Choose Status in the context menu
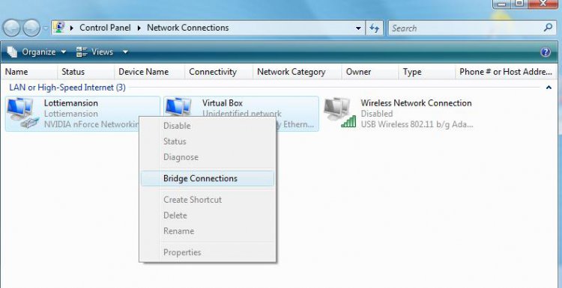The width and height of the screenshot is (562, 288). [208, 141]
